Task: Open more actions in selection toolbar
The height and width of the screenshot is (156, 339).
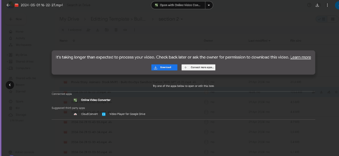Action: 134,30
